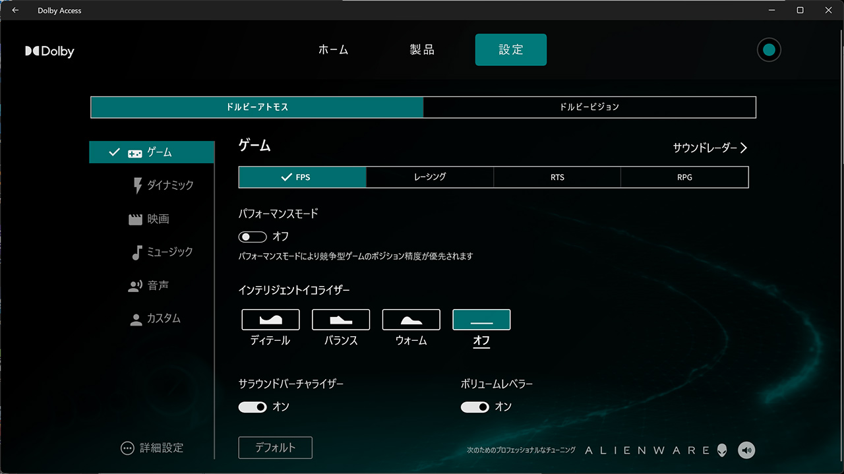
Task: Select the RPG game mode tab
Action: pyautogui.click(x=684, y=177)
